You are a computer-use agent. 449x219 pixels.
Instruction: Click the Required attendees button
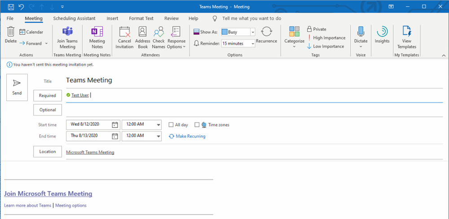point(48,95)
